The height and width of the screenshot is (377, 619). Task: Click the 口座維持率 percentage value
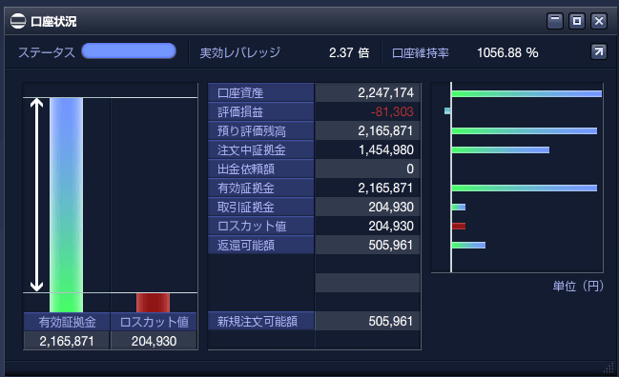coord(507,52)
